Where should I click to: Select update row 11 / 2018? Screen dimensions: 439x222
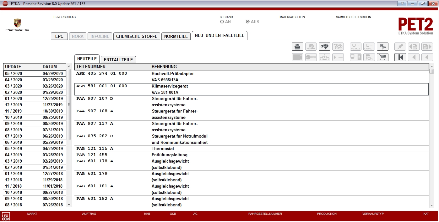[x=35, y=186]
